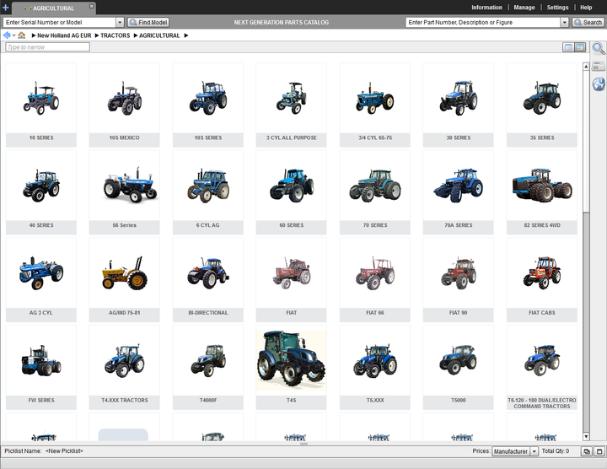Open AGRICULTURAL breadcrumb link
607x469 pixels.
tap(159, 35)
